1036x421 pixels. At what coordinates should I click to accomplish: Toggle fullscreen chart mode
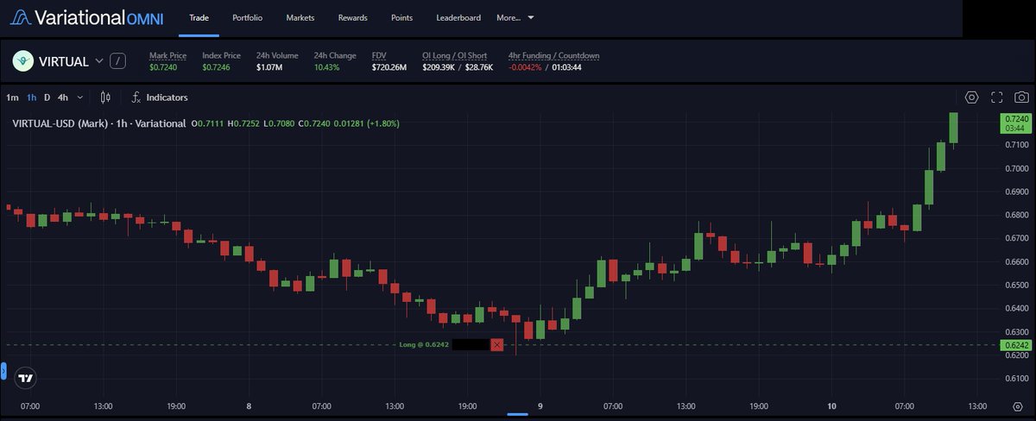[997, 97]
